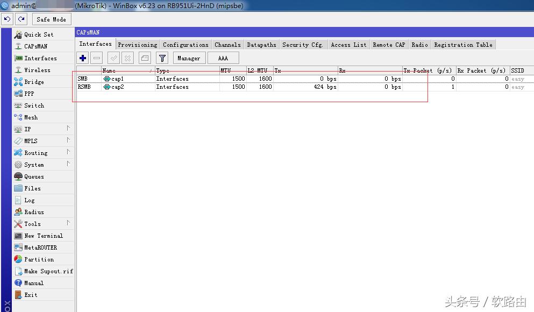Click the Comment toolbar icon
Image resolution: width=534 pixels, height=312 pixels.
click(x=144, y=58)
